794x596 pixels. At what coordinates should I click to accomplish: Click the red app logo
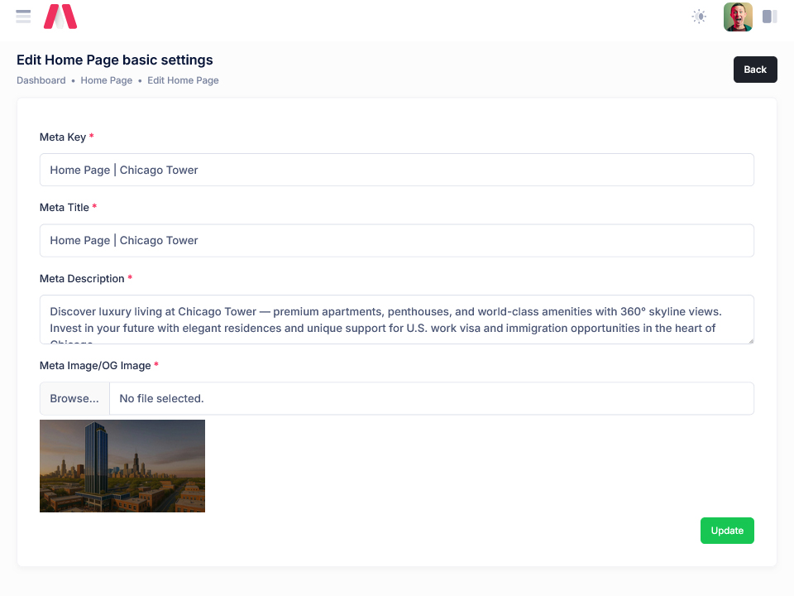(60, 17)
